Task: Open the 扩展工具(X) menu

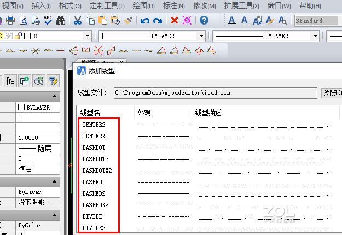Action: [x=242, y=5]
